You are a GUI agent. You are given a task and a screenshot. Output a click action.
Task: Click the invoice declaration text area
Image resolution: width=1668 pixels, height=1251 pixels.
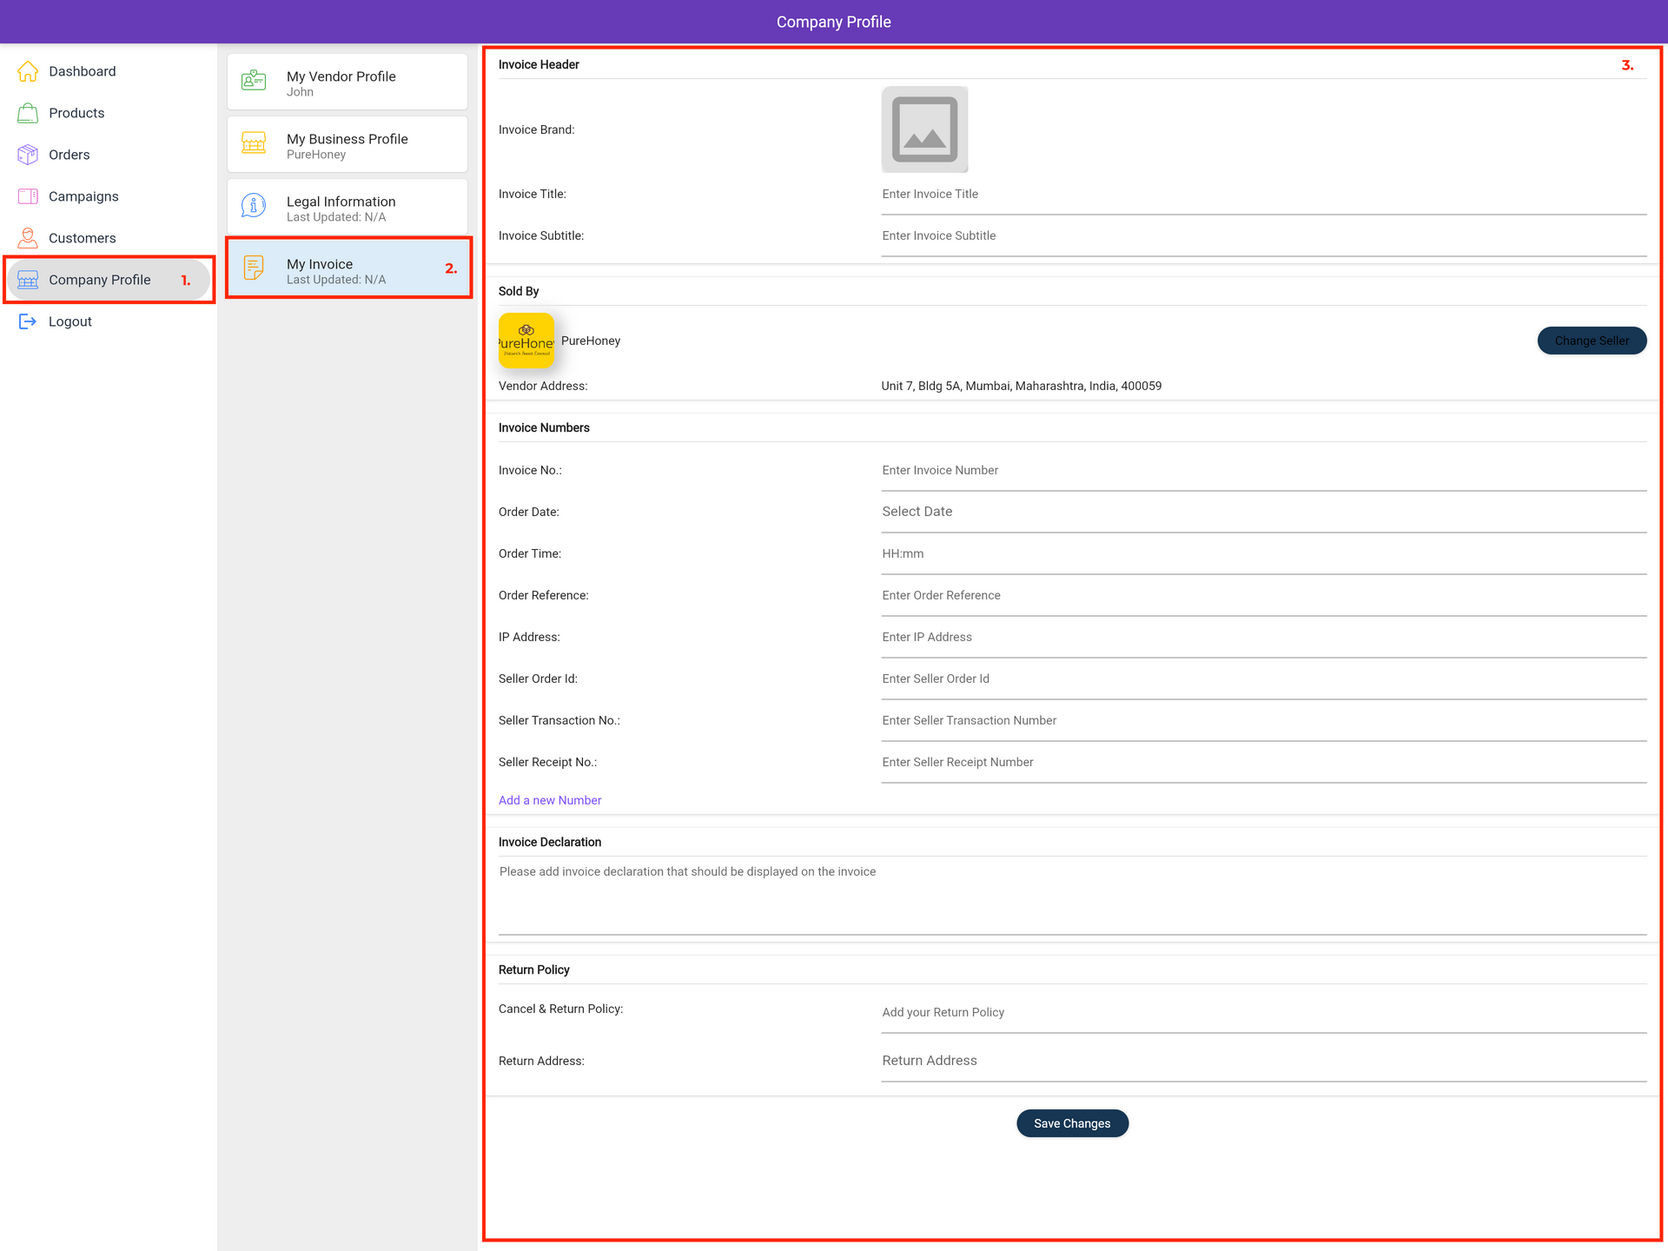tap(1073, 897)
